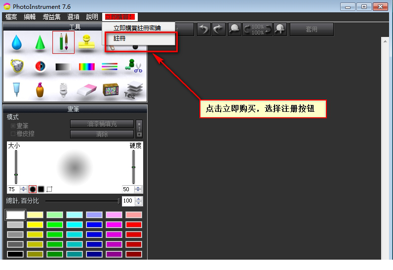Select the green pin and scissors tool
This screenshot has width=393, height=270.
133,66
